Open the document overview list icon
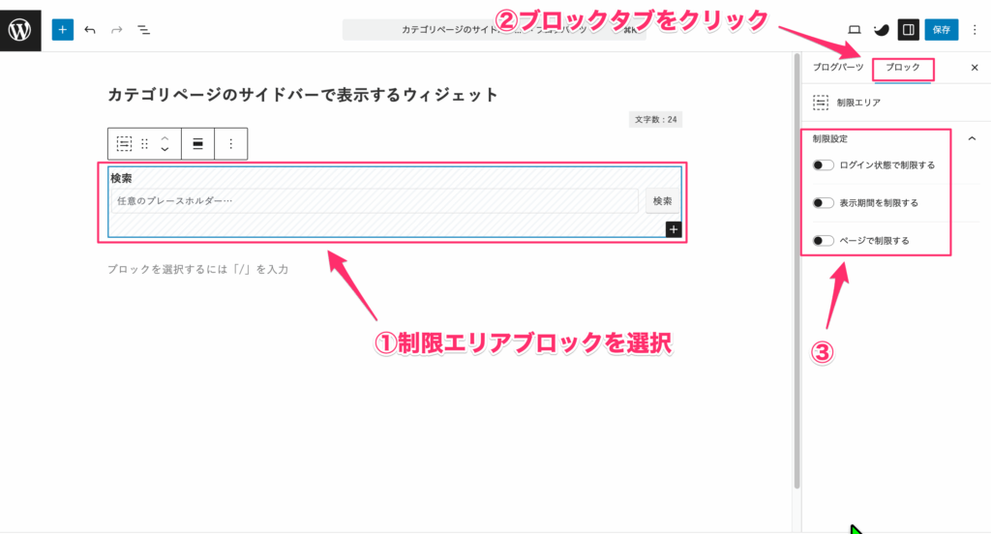991x534 pixels. coord(144,30)
